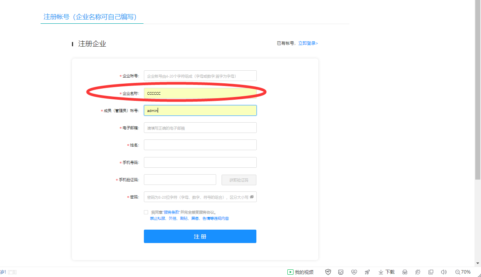Click the scrollbar down arrow

pos(478,263)
